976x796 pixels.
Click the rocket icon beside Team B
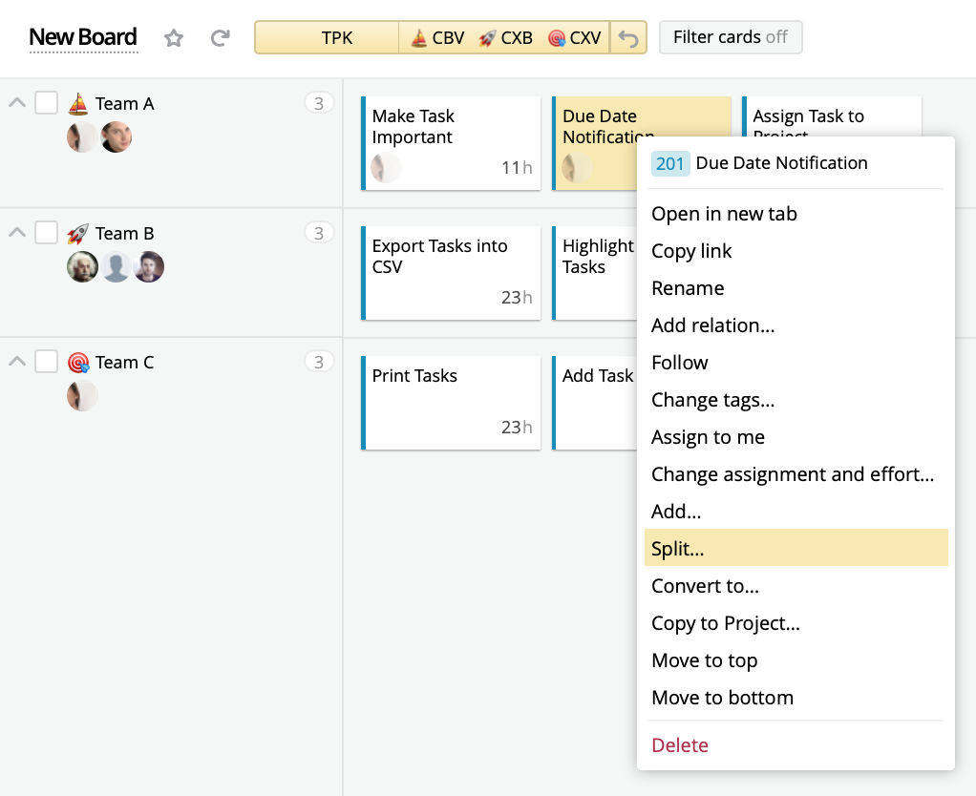click(x=79, y=232)
